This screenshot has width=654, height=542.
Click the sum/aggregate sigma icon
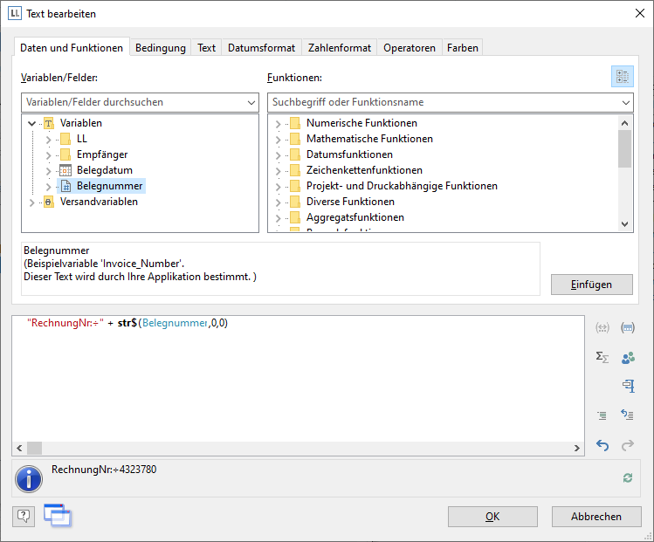point(602,357)
